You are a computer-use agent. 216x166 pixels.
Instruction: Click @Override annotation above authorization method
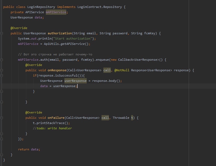(x=19, y=28)
